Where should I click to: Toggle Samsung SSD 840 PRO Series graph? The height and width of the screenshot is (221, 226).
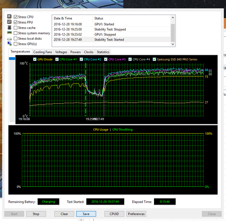[x=154, y=59]
